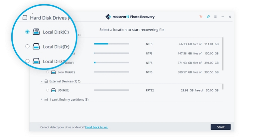Select the Local Disk(C:) radio button

(27, 32)
